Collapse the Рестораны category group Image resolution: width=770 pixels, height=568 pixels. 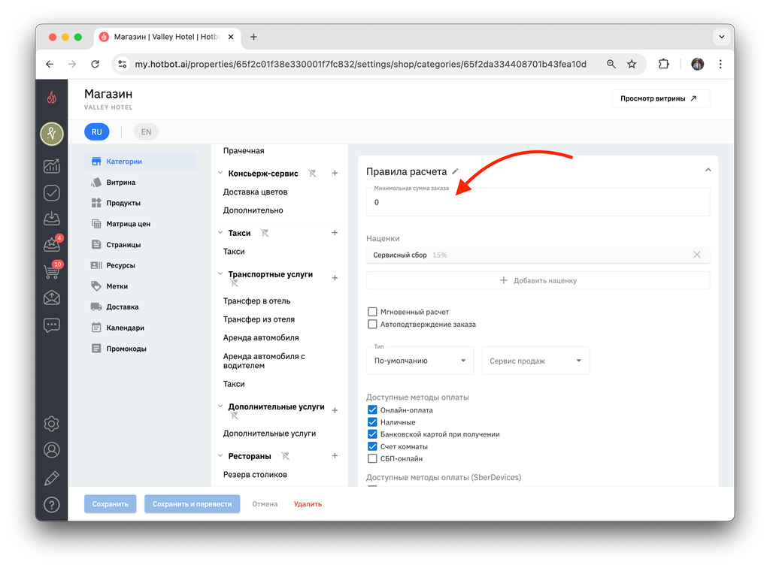coord(220,455)
